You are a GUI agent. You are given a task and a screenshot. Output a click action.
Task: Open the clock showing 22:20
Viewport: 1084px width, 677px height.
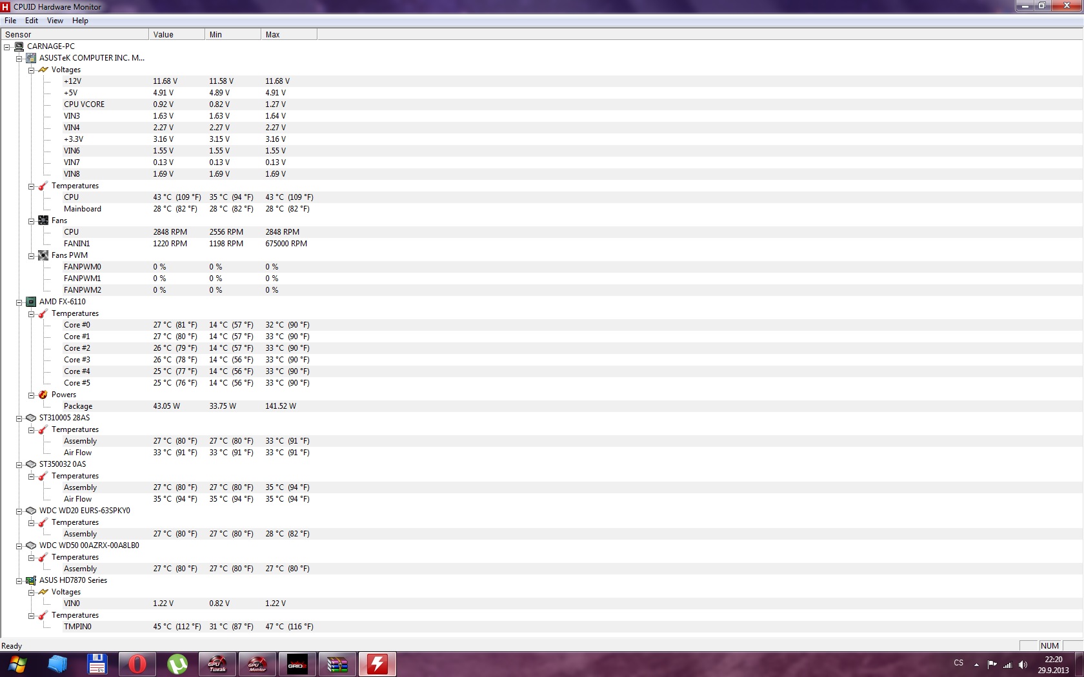[1053, 665]
